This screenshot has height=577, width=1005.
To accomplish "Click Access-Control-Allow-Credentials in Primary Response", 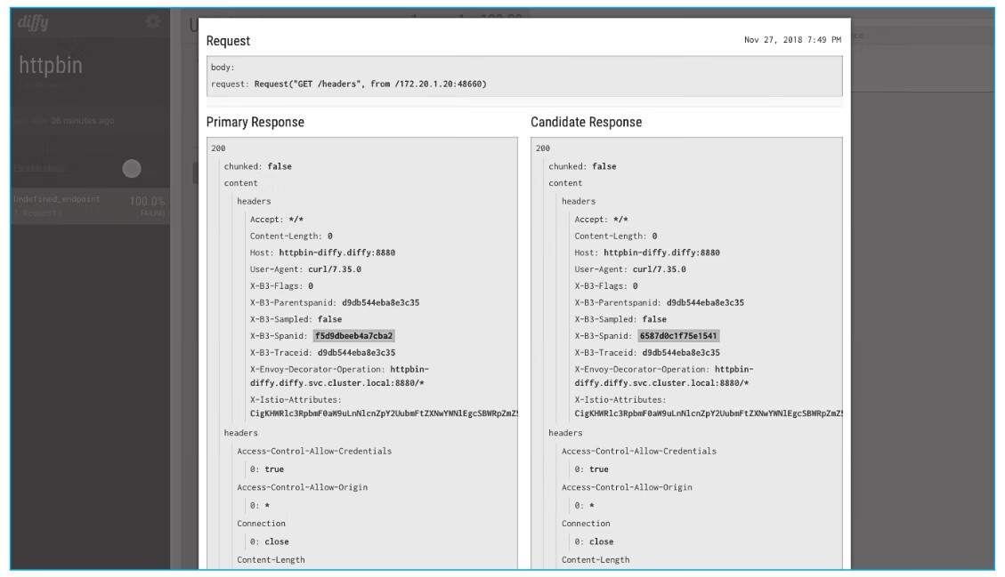I will click(314, 452).
